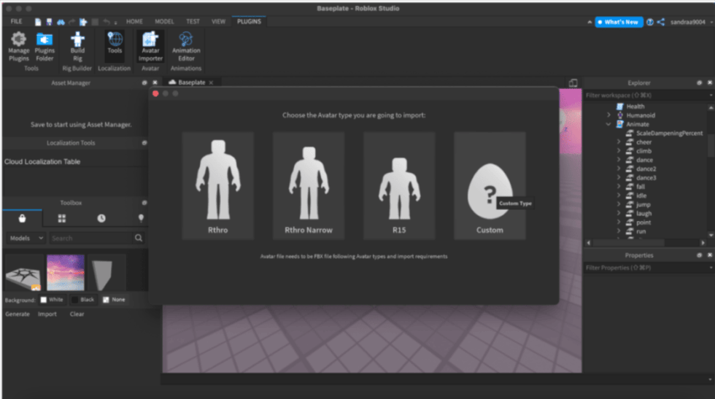
Task: Select Black background option
Action: click(82, 300)
